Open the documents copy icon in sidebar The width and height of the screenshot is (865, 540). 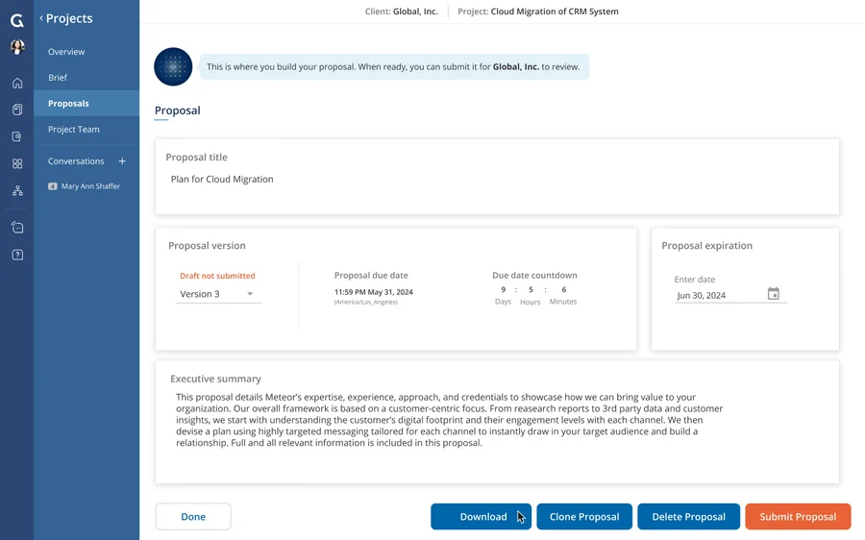pos(17,110)
